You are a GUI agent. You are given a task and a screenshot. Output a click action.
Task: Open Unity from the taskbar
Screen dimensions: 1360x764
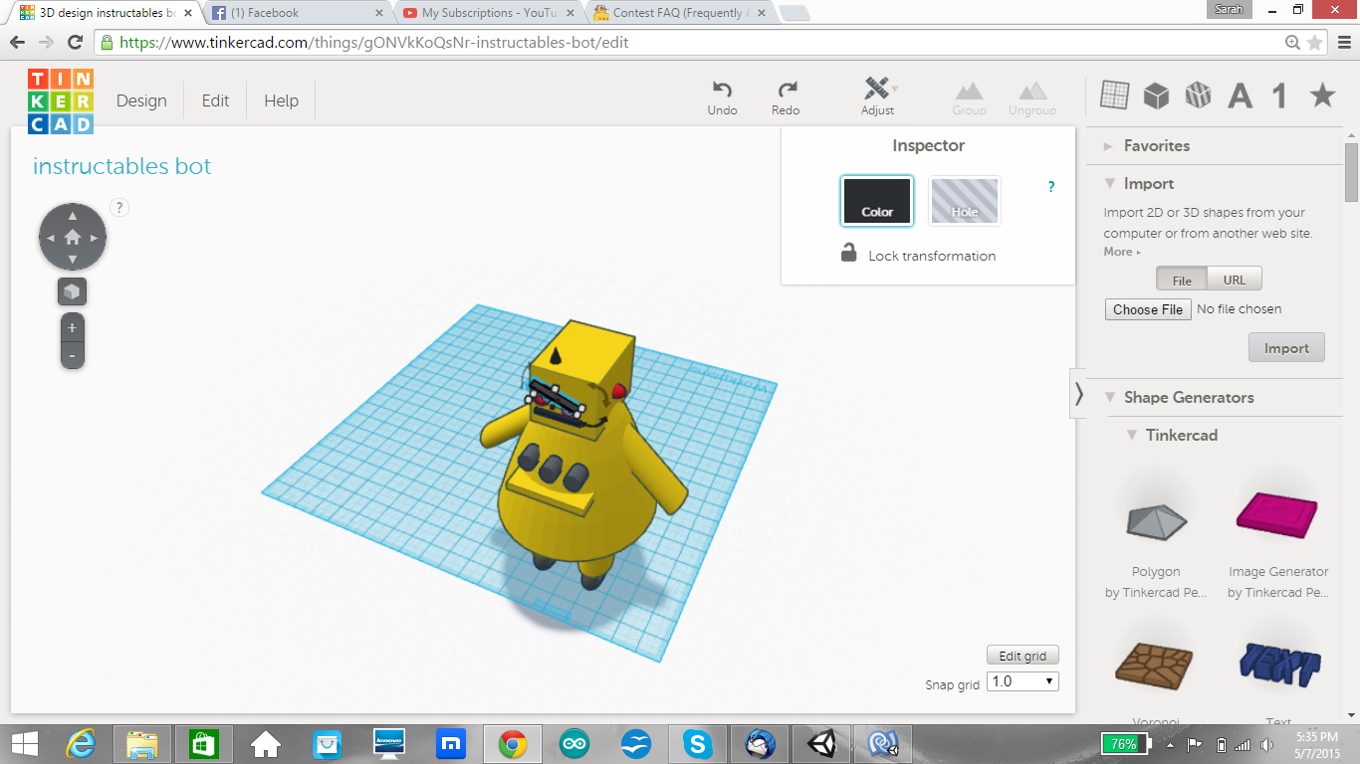coord(821,744)
